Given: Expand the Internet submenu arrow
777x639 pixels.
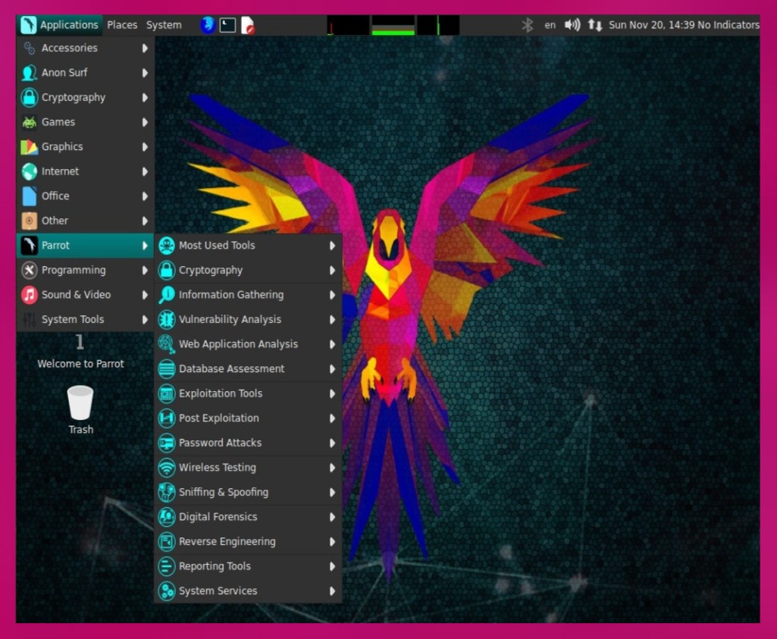Looking at the screenshot, I should (145, 171).
